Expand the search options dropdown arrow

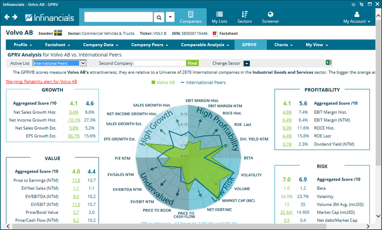coord(170,17)
